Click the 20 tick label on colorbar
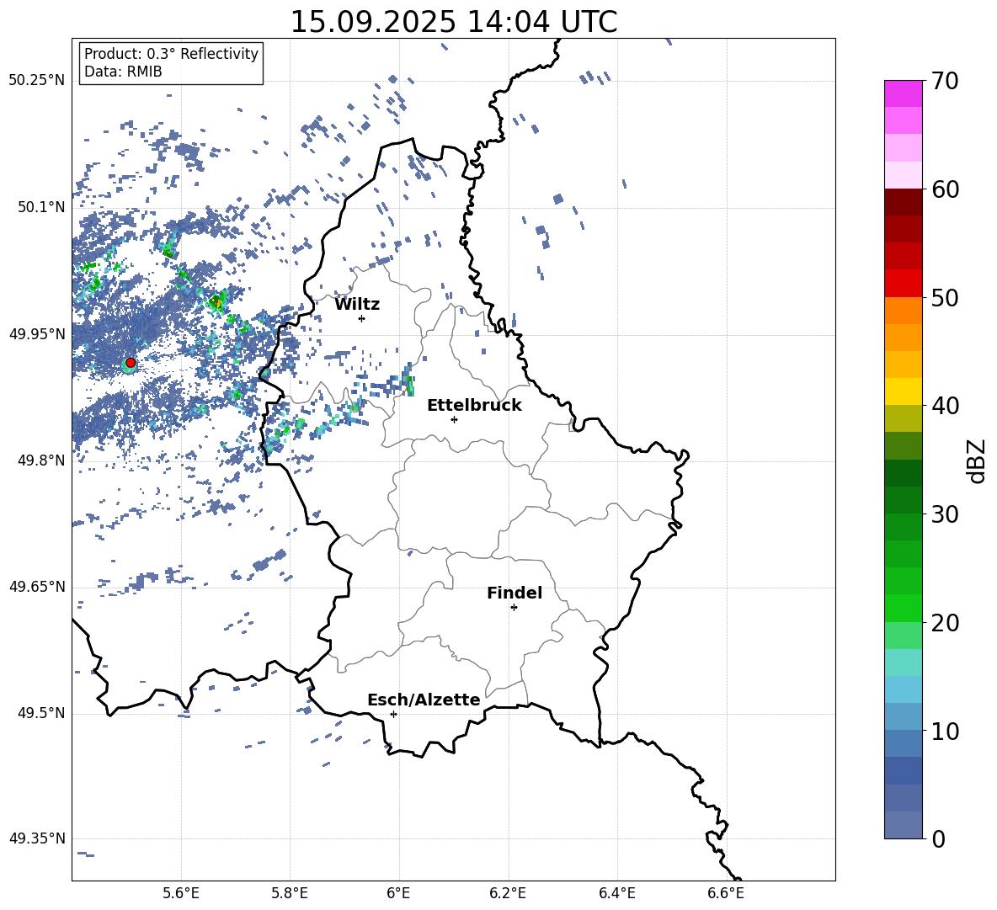Image resolution: width=997 pixels, height=910 pixels. point(945,622)
